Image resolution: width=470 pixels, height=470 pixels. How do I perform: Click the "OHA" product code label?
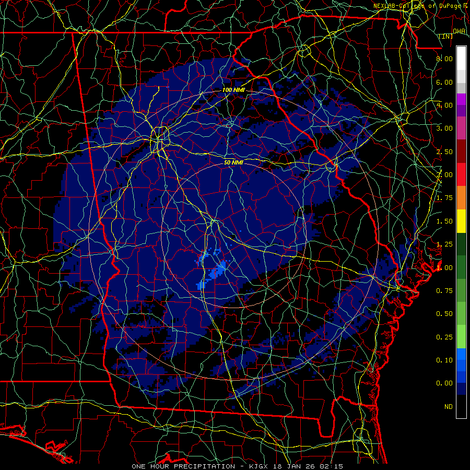pos(459,31)
